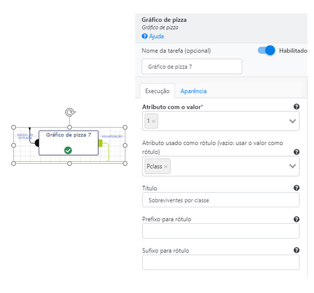Open help icon next to Título

[296, 188]
